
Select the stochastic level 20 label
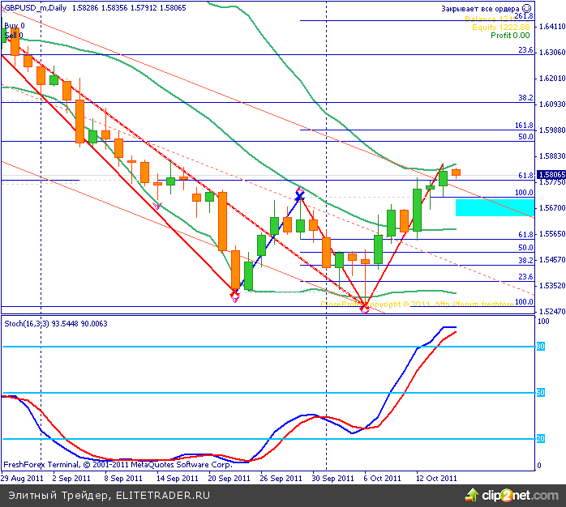[x=541, y=439]
